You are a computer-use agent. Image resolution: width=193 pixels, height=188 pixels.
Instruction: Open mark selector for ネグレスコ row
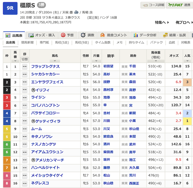click(x=25, y=183)
